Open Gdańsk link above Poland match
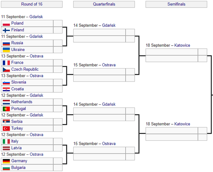This screenshot has width=213, height=172. (x=36, y=17)
